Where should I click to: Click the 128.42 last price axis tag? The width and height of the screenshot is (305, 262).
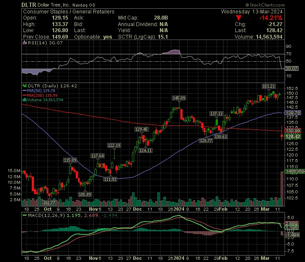tap(293, 136)
